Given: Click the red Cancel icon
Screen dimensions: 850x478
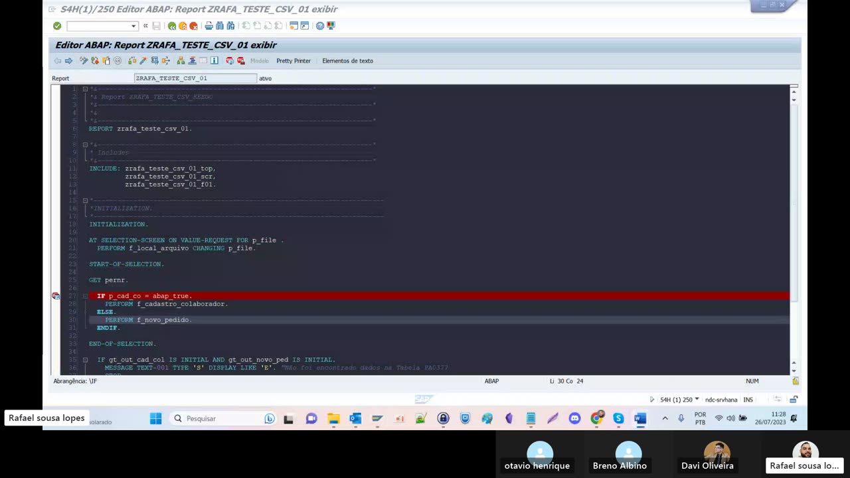Looking at the screenshot, I should click(x=193, y=26).
